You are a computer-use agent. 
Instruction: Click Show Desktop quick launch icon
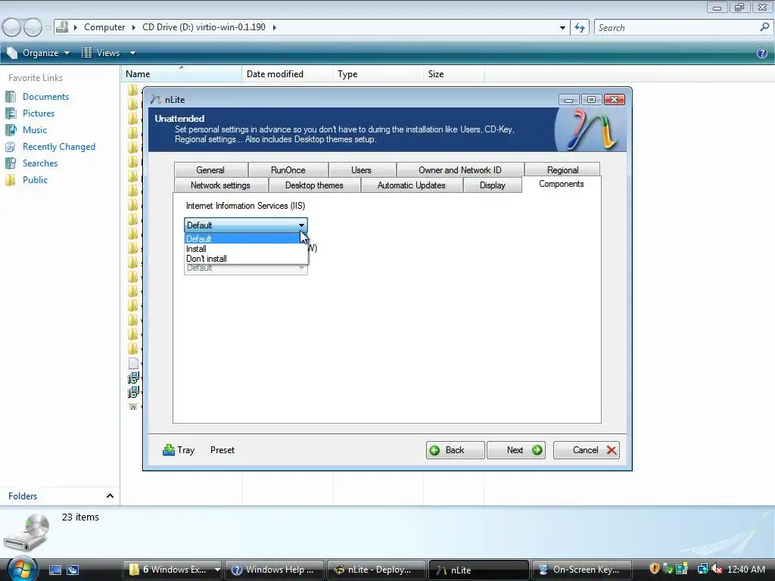54,570
